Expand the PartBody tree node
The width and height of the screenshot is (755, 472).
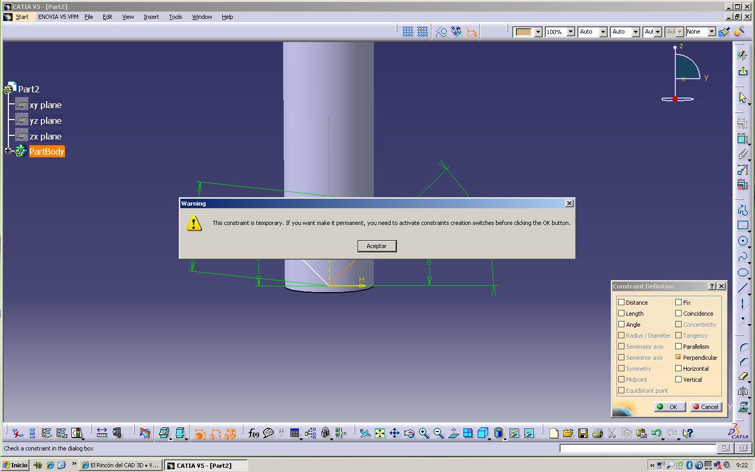tap(8, 151)
